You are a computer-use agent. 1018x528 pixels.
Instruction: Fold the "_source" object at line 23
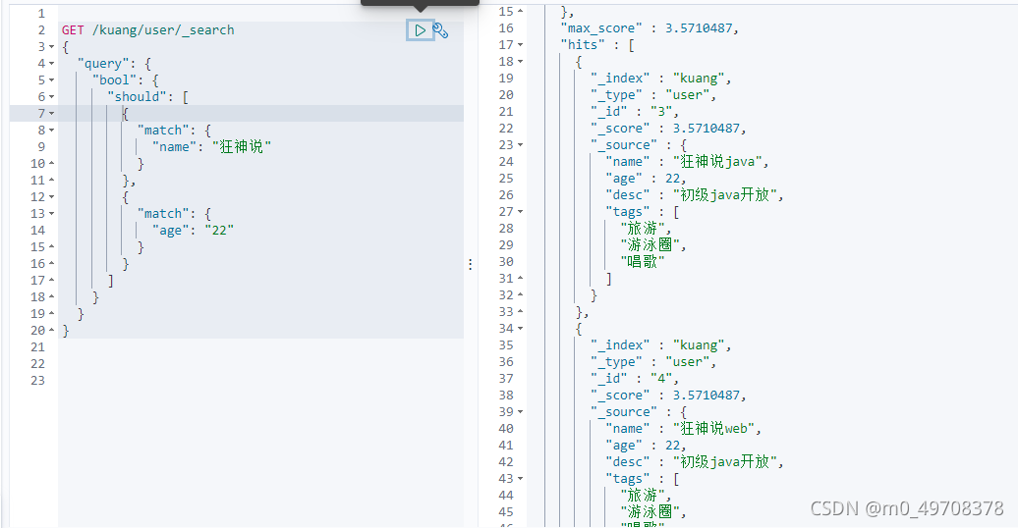[x=520, y=144]
